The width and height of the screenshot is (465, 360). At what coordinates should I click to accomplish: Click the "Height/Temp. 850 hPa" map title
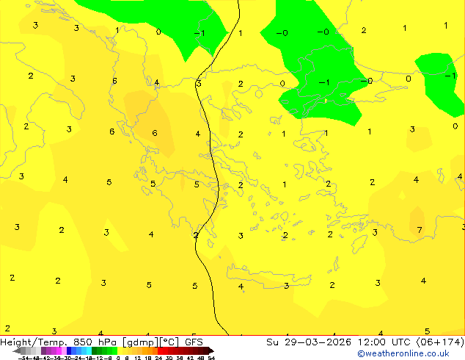(x=59, y=342)
